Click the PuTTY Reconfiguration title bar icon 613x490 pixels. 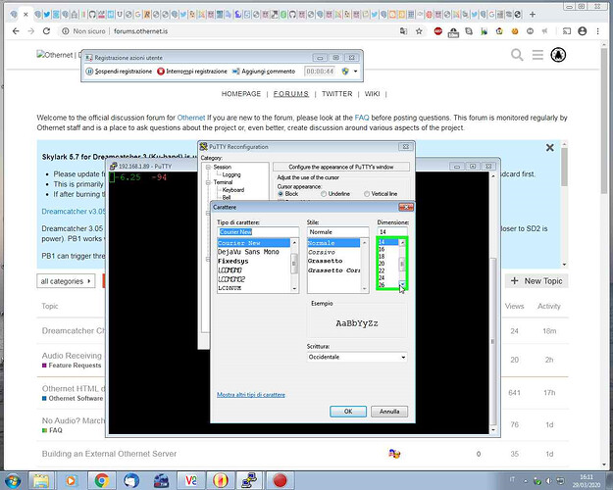coord(203,147)
